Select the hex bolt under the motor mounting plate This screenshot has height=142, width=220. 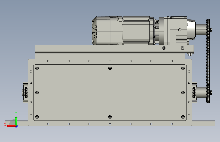(190, 54)
